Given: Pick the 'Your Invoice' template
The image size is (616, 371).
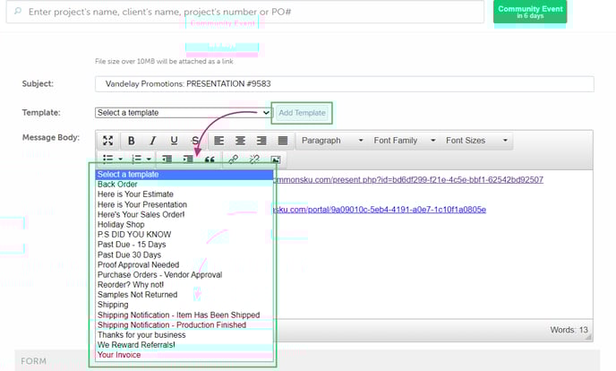Looking at the screenshot, I should pyautogui.click(x=118, y=356).
